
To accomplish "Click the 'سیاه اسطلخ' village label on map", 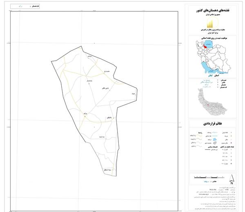I will (x=107, y=170).
